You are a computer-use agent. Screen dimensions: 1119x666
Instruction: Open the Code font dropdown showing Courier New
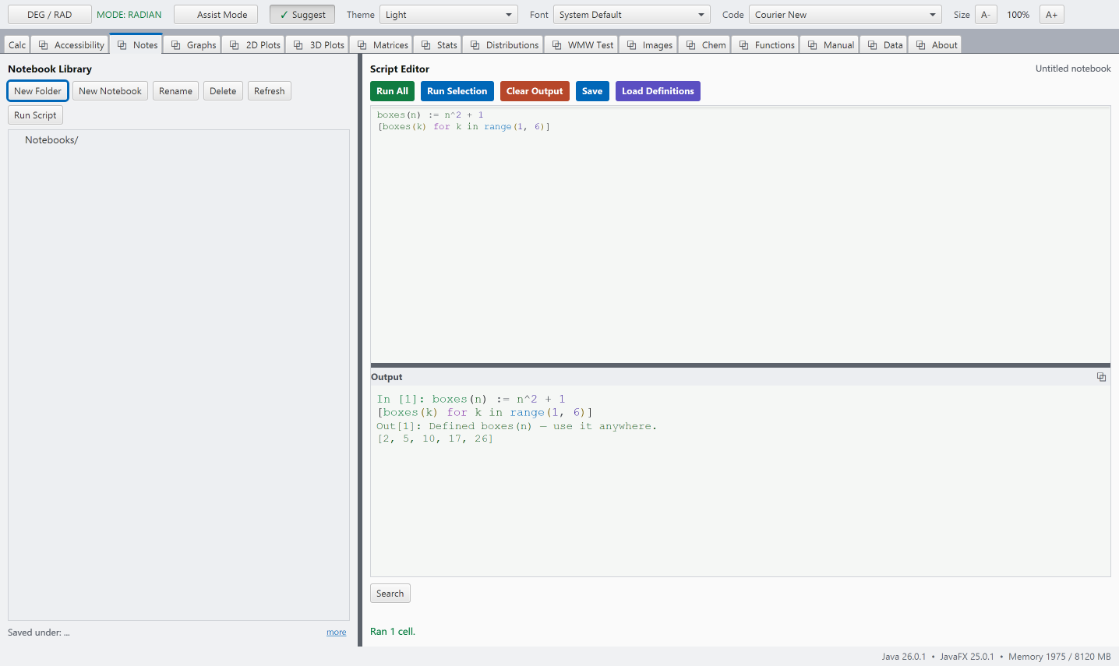(x=845, y=15)
